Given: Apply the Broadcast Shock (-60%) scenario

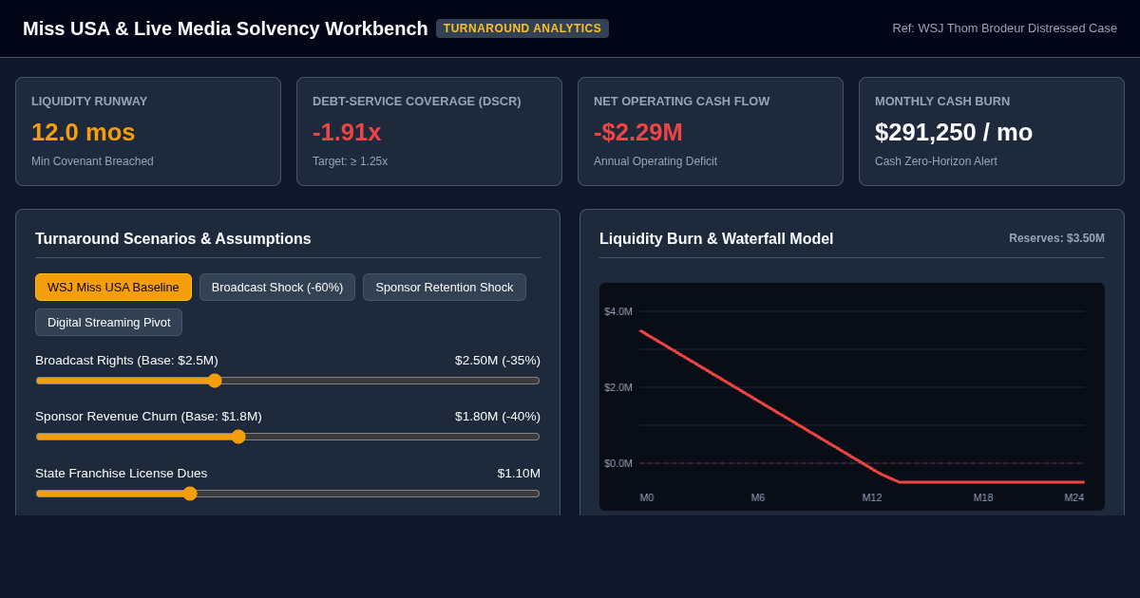Looking at the screenshot, I should (x=277, y=288).
